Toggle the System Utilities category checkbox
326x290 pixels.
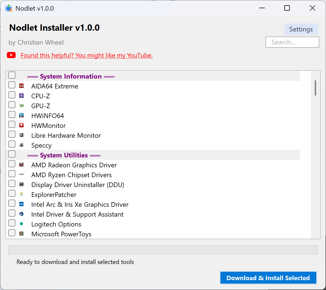tap(12, 154)
